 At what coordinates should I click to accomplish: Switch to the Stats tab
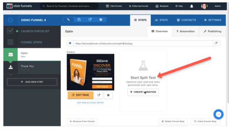(x=161, y=20)
